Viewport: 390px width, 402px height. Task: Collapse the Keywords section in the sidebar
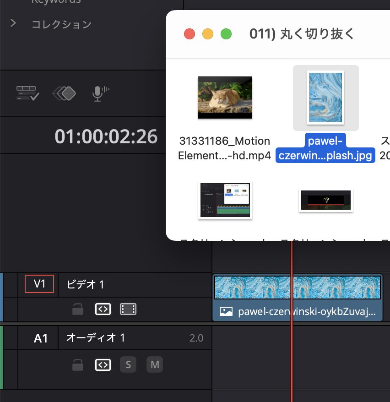(x=56, y=2)
